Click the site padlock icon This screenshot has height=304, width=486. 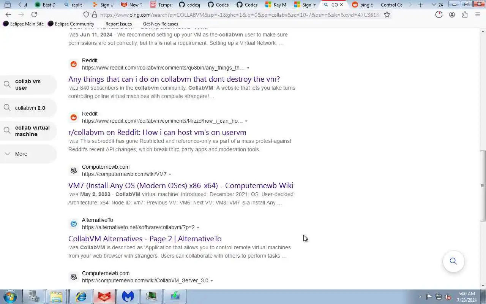(94, 14)
